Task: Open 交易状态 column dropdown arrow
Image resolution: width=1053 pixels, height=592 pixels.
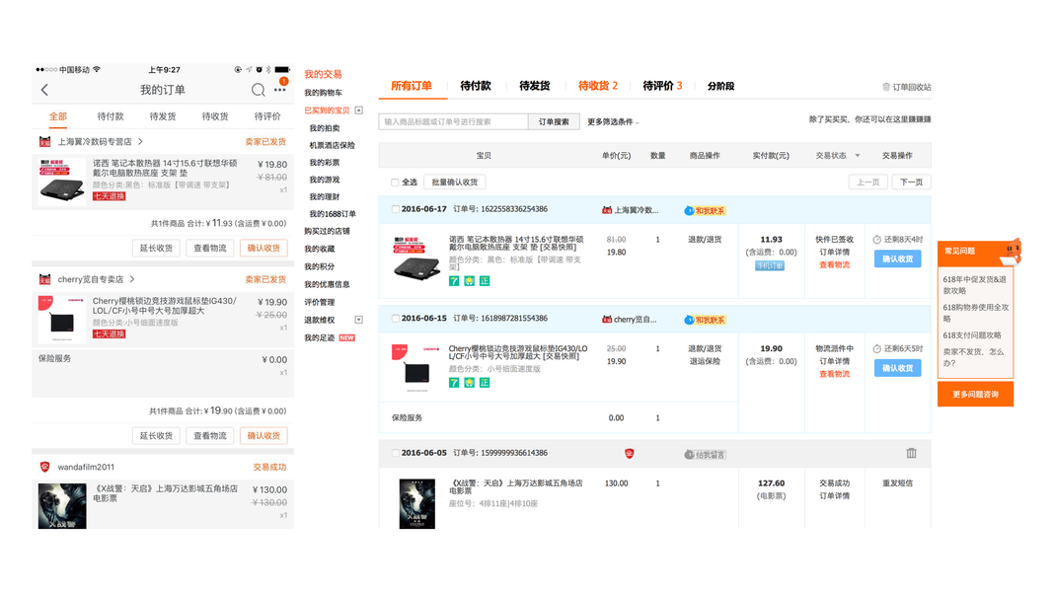Action: pyautogui.click(x=857, y=156)
